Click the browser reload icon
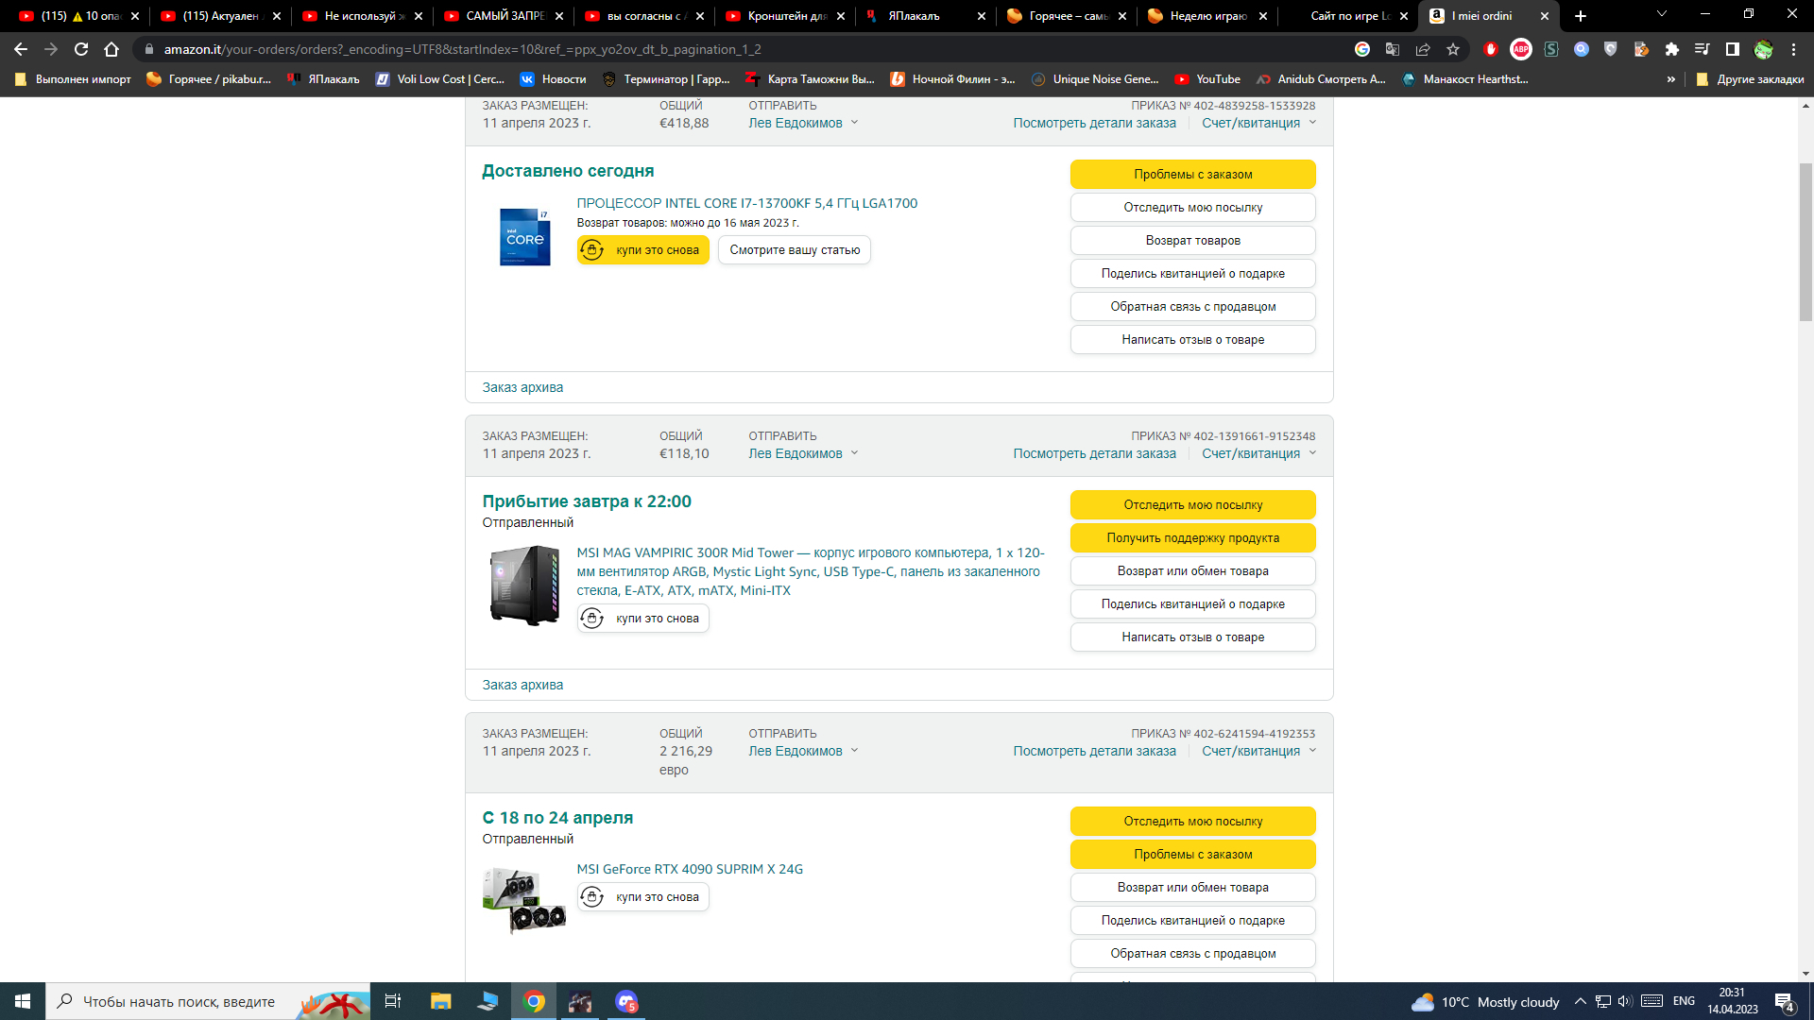Viewport: 1814px width, 1020px height. (x=81, y=49)
